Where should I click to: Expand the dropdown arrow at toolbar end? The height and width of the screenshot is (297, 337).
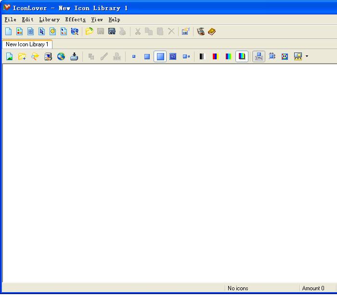tap(307, 56)
